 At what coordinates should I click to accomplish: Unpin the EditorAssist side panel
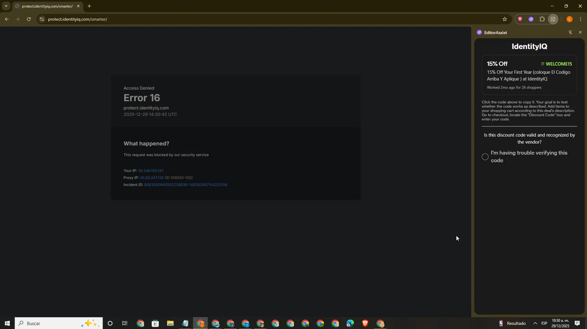pos(570,32)
